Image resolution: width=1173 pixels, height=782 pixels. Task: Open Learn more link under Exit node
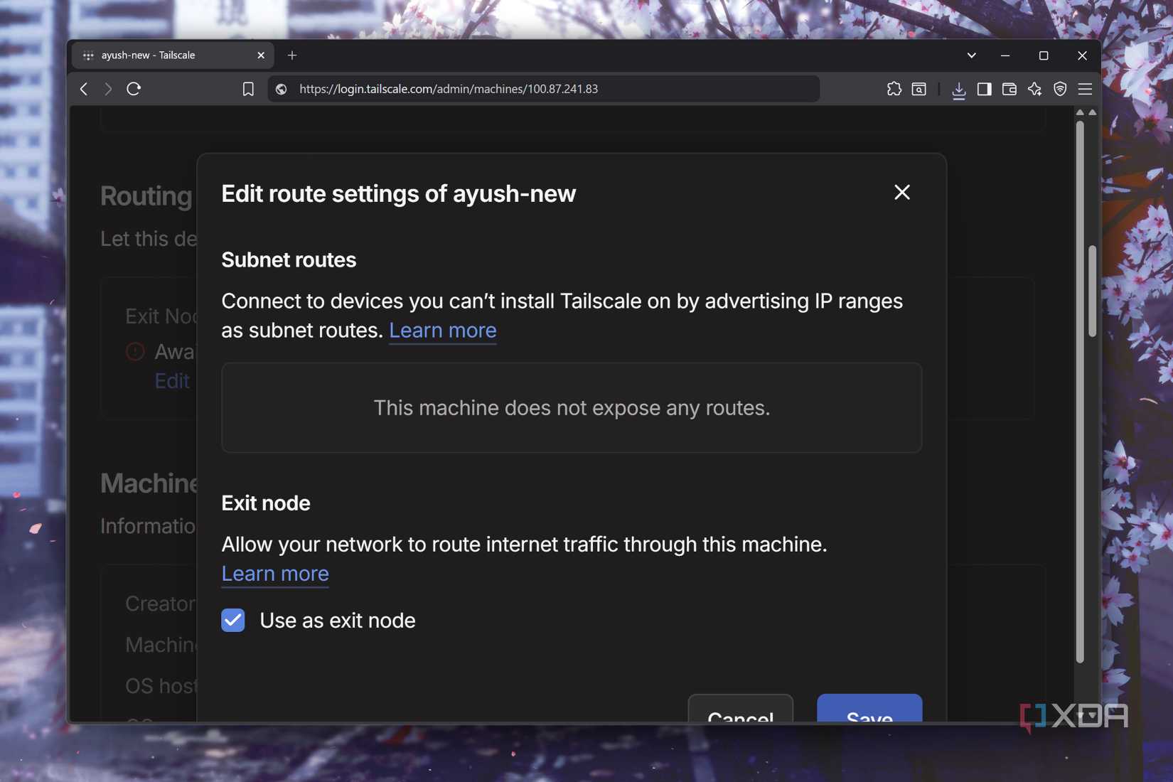[275, 574]
